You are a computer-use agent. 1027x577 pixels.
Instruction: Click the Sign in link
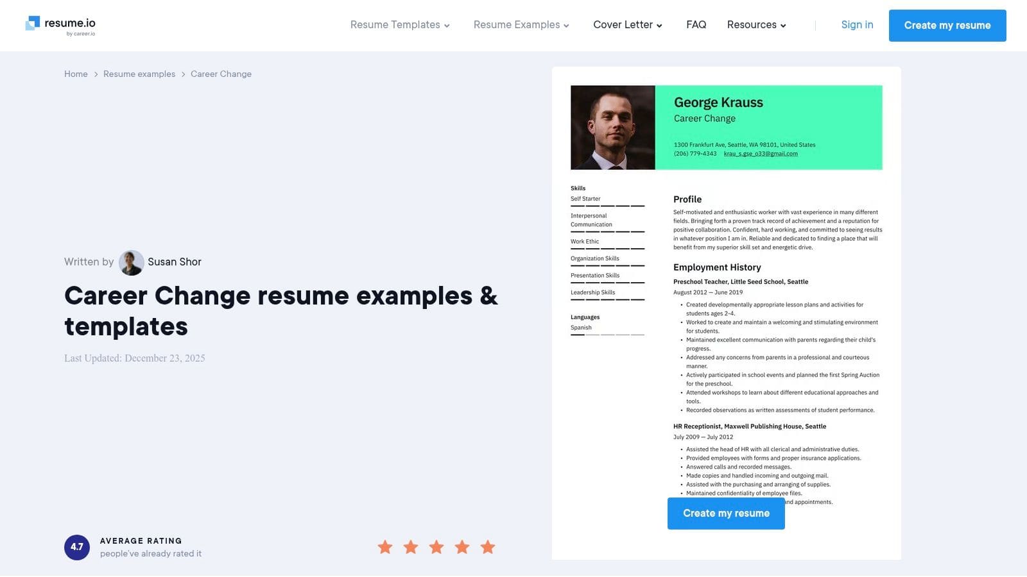(857, 24)
